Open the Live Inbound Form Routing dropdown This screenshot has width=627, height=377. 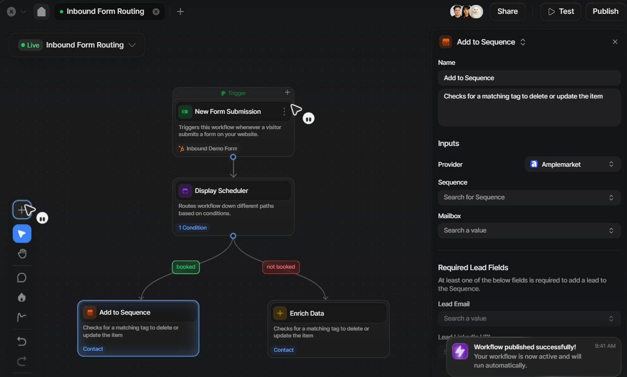[x=77, y=45]
